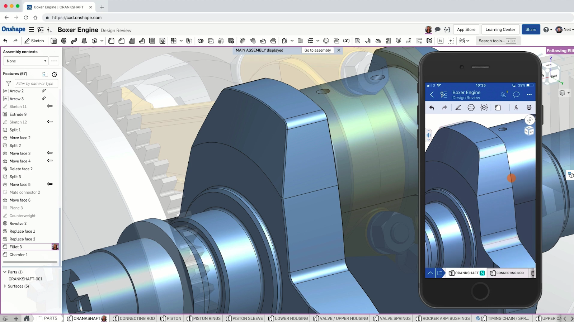Screen dimensions: 574x322
Task: Open the Variable (x) tool
Action: pyautogui.click(x=346, y=41)
